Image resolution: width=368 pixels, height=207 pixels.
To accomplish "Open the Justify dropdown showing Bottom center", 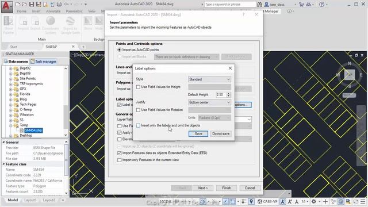I will [x=209, y=102].
